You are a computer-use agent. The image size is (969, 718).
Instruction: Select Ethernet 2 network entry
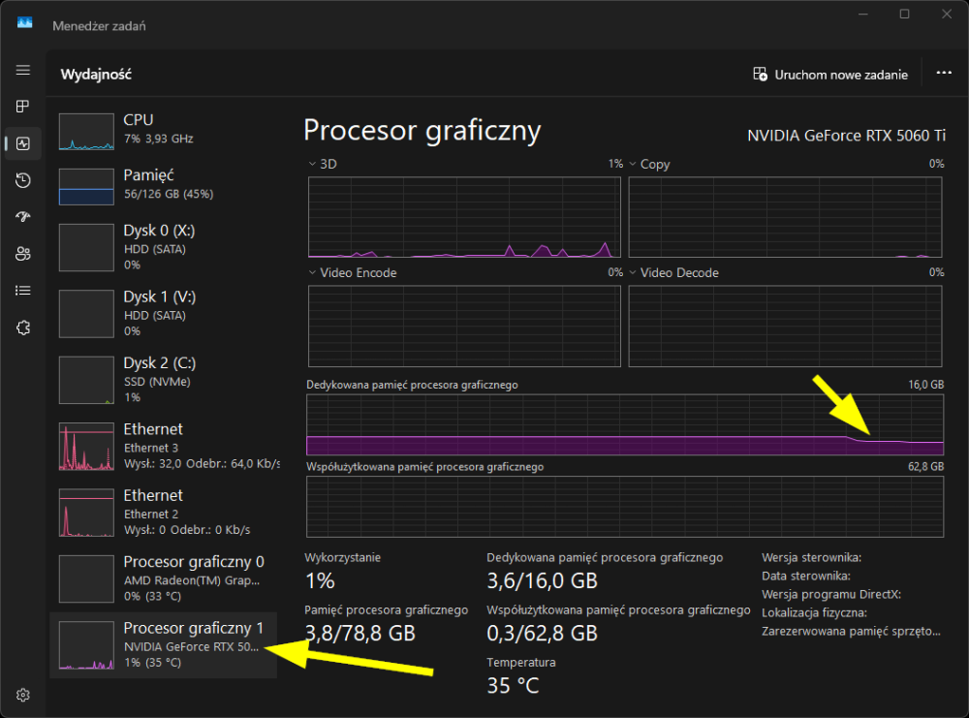pyautogui.click(x=163, y=512)
